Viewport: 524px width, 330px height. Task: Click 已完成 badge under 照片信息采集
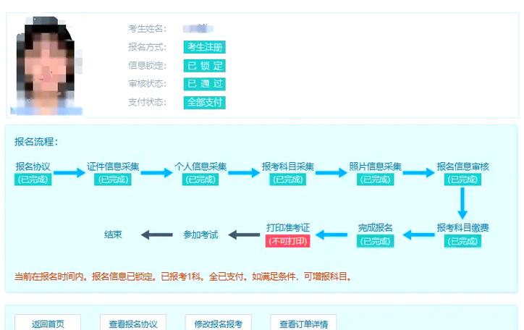click(x=375, y=179)
